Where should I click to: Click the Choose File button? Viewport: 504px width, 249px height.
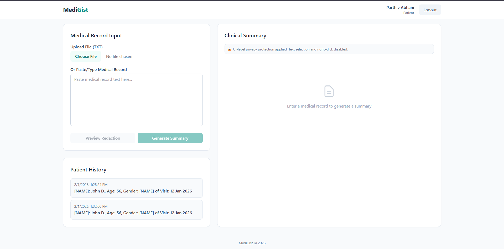pos(86,56)
